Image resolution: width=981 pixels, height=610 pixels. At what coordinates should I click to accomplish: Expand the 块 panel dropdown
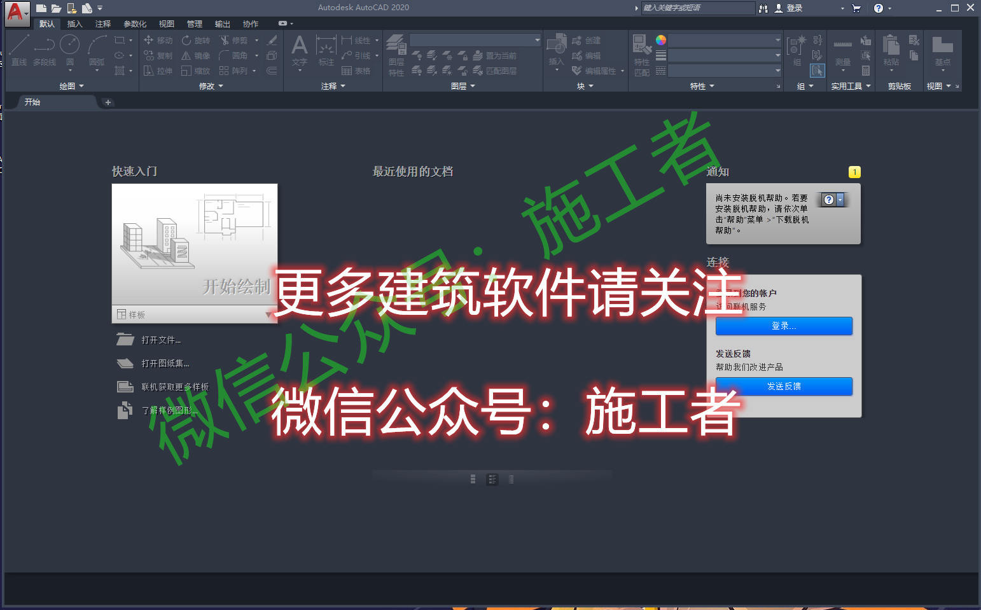(x=585, y=86)
